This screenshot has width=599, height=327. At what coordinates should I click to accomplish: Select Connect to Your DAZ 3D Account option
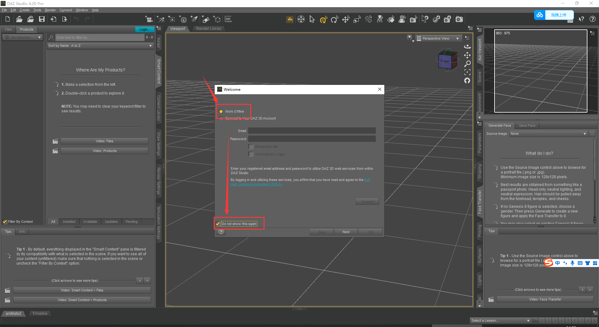click(221, 118)
